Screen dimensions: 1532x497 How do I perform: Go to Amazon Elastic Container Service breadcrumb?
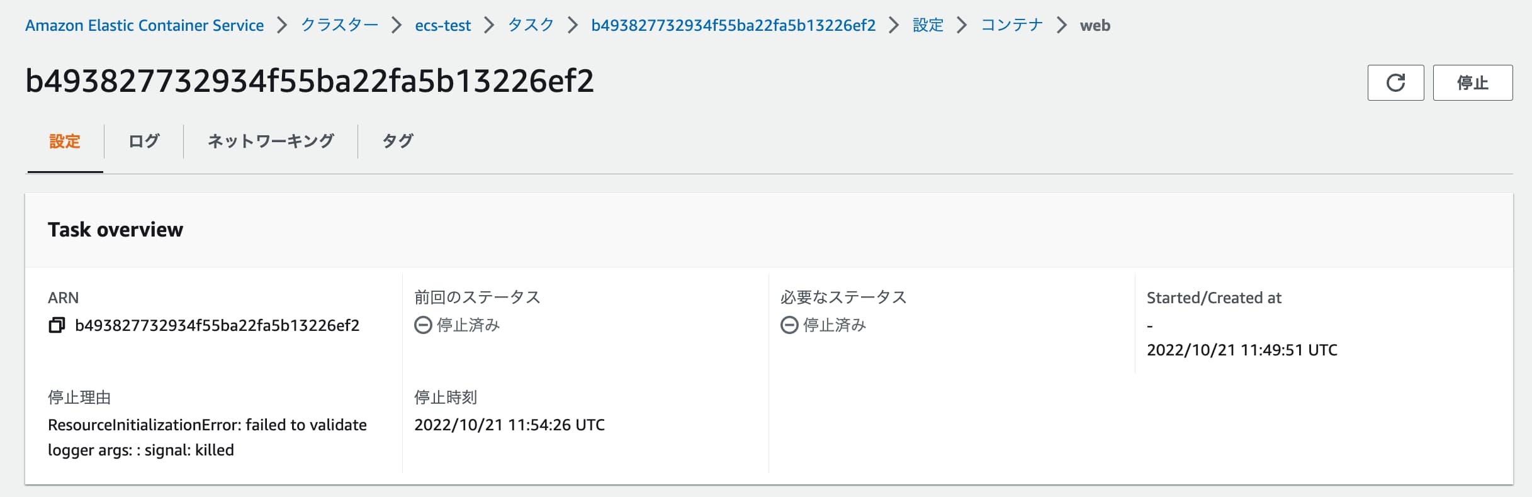tap(144, 25)
